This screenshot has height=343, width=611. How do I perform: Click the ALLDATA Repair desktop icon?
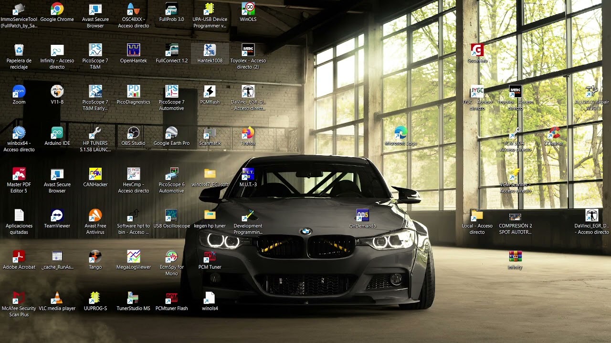click(x=592, y=91)
